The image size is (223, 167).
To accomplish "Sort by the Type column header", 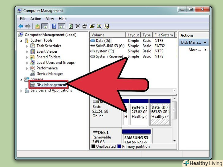I will click(x=147, y=35).
